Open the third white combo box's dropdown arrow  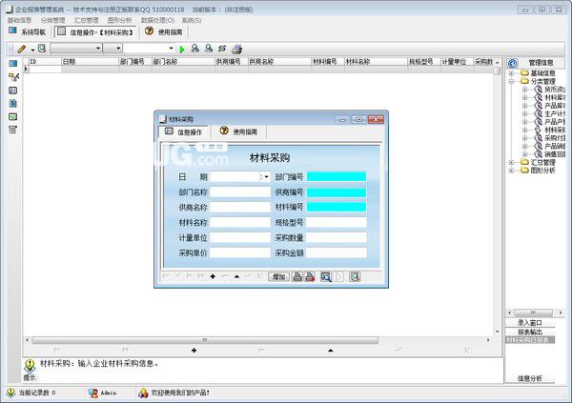pos(171,49)
